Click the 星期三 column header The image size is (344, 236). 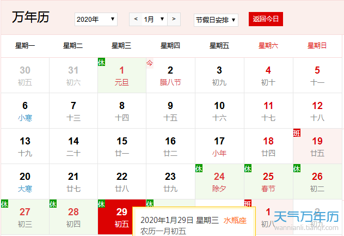click(x=121, y=46)
